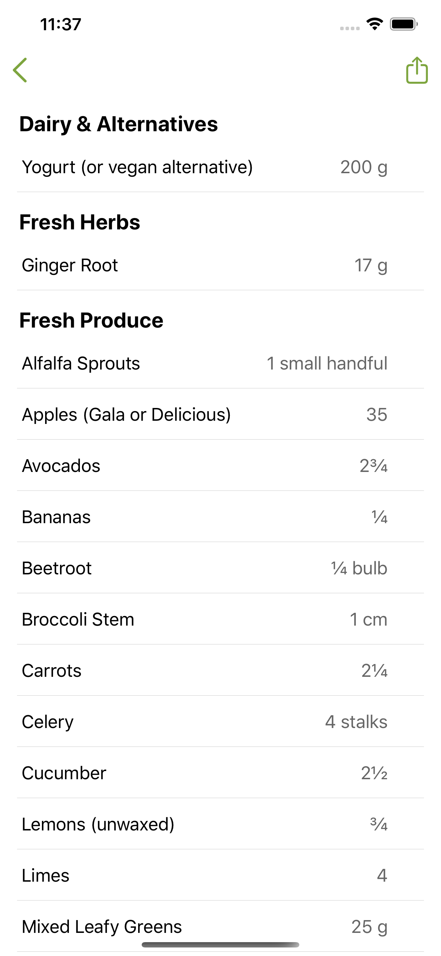Tap the Wi-Fi status icon
Image resolution: width=441 pixels, height=956 pixels.
(x=375, y=24)
